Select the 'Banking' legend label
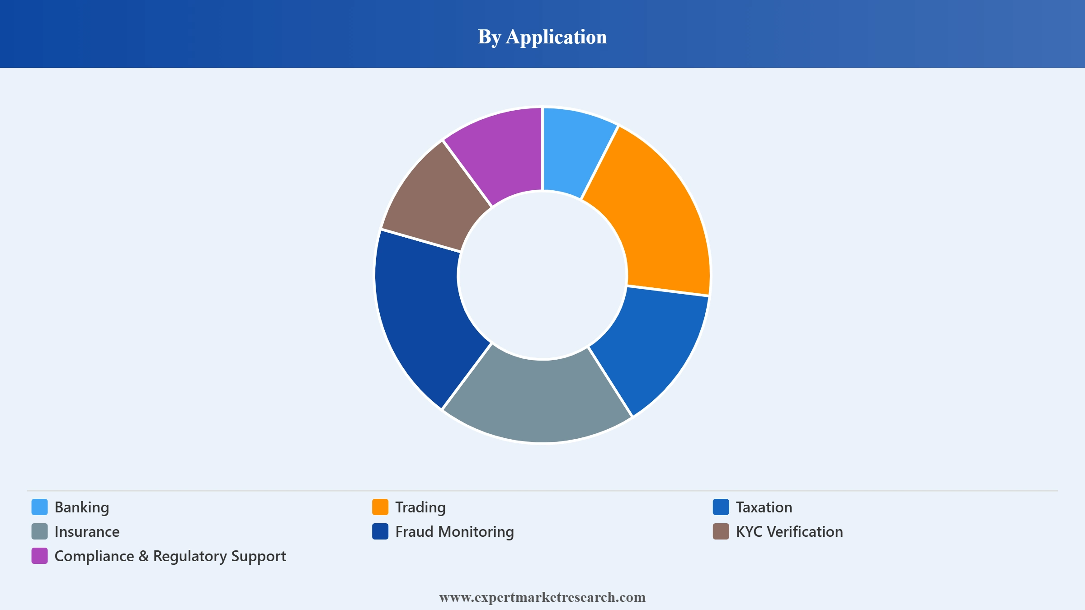The width and height of the screenshot is (1085, 610). [82, 507]
